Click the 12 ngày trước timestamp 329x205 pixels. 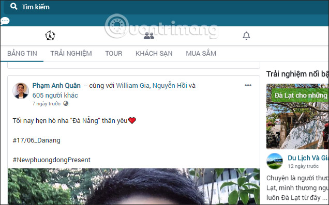(303, 166)
